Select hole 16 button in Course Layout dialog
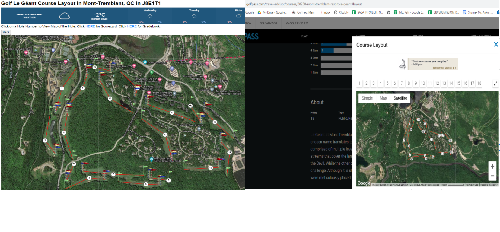The width and height of the screenshot is (500, 232). click(x=465, y=84)
